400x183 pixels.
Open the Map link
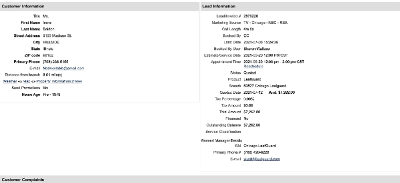[x=26, y=81]
